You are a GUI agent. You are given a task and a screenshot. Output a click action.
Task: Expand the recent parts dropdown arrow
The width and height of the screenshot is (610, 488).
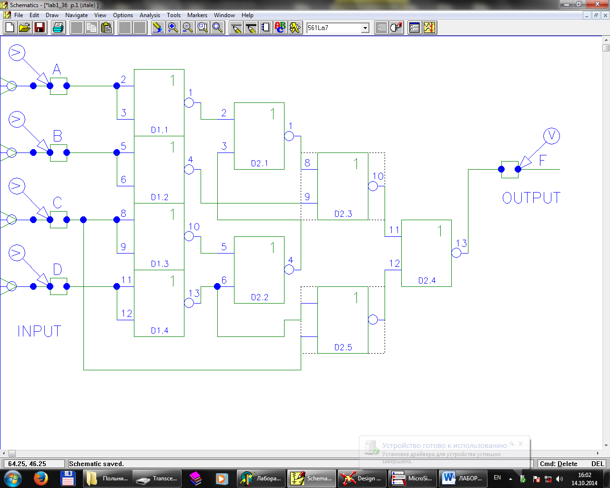366,28
